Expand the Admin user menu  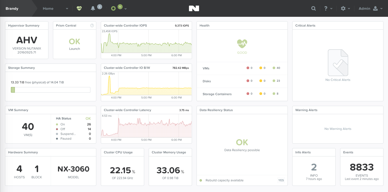coord(370,8)
